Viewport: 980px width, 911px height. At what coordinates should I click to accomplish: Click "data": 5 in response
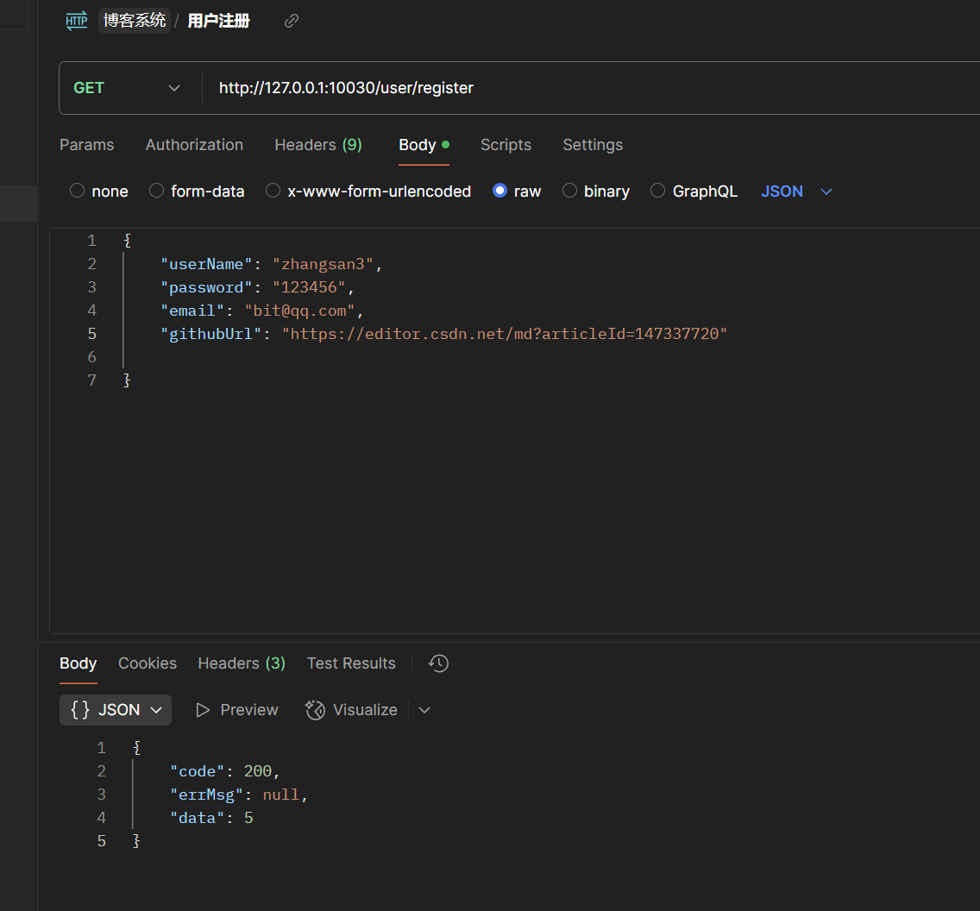[211, 818]
